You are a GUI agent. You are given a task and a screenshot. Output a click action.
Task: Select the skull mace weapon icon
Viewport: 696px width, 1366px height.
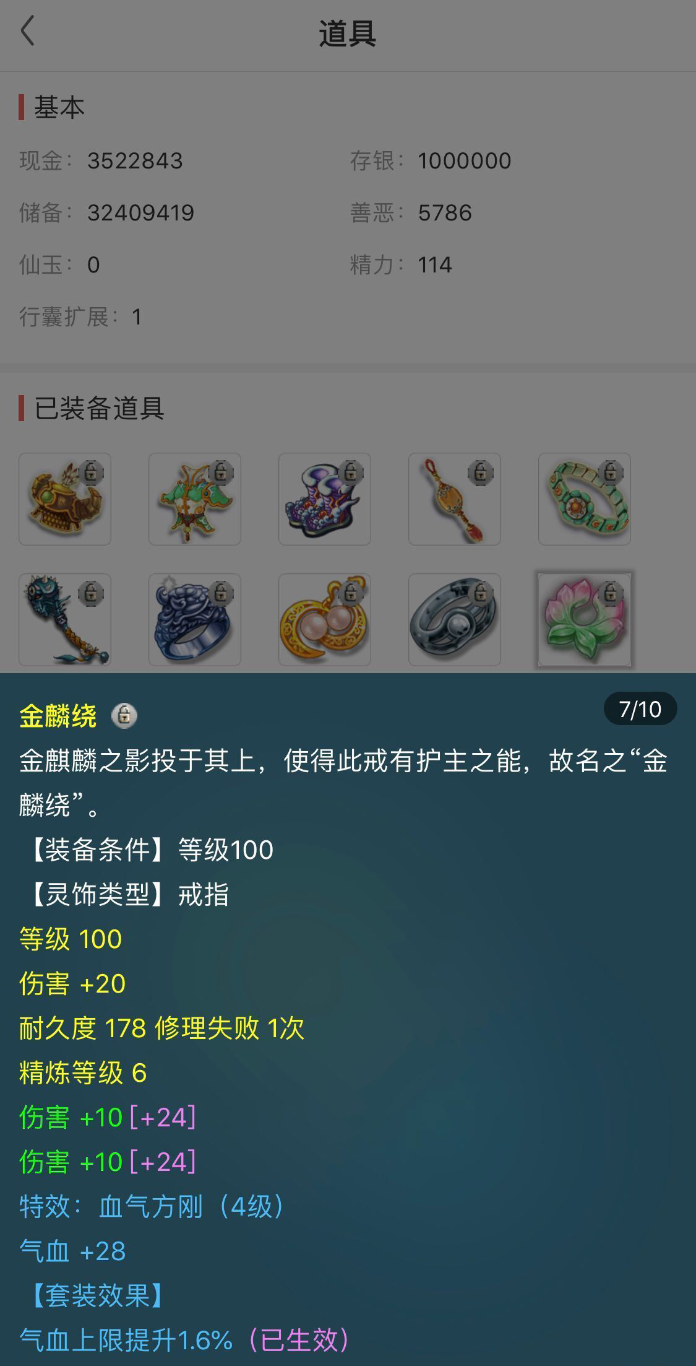point(65,620)
